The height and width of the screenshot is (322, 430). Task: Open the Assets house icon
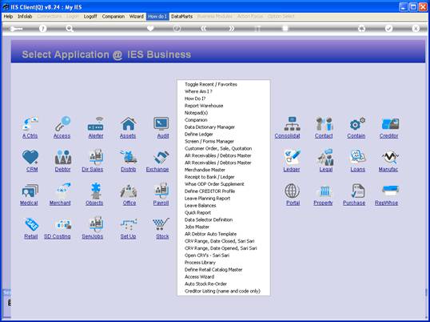pos(129,123)
